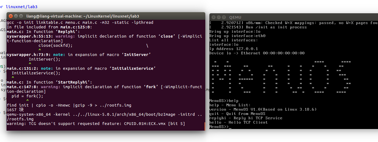Image resolution: width=378 pixels, height=142 pixels.
Task: Maximize the QEMU window
Action: tap(223, 17)
